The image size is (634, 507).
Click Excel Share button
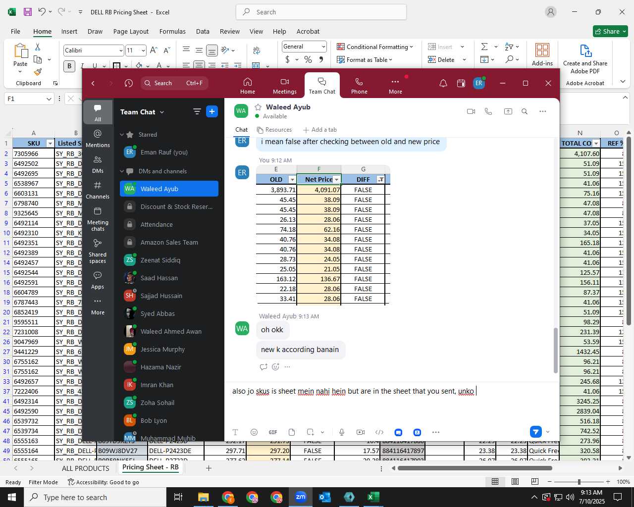click(x=610, y=31)
